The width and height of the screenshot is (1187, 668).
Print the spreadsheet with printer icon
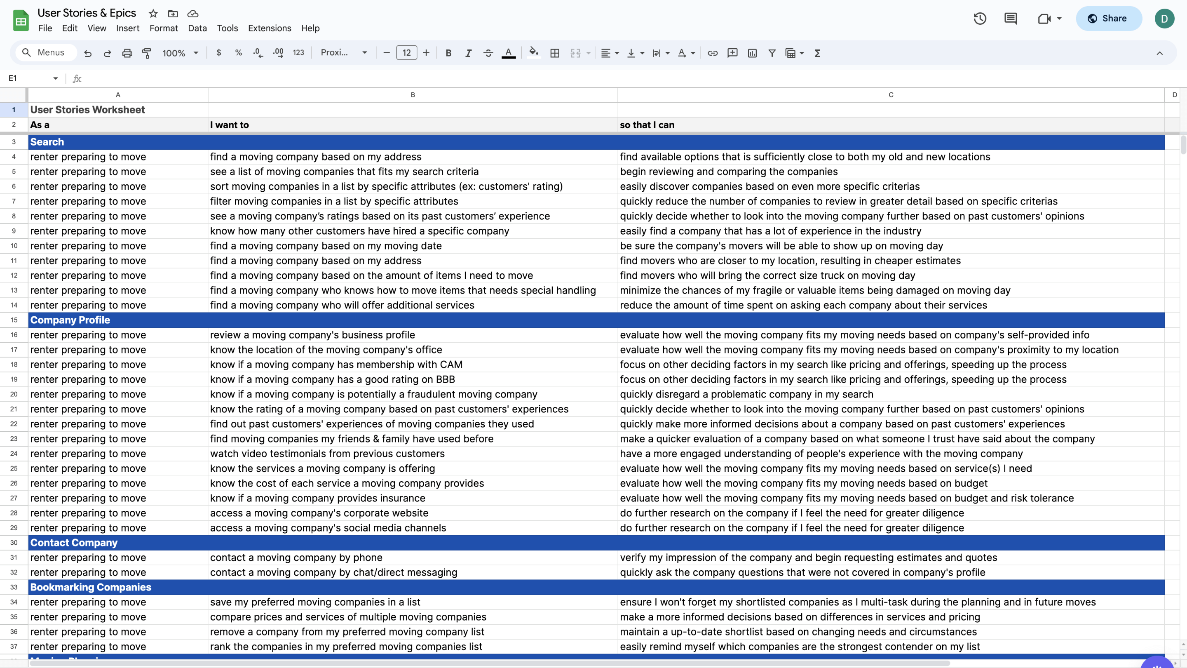[x=127, y=53]
